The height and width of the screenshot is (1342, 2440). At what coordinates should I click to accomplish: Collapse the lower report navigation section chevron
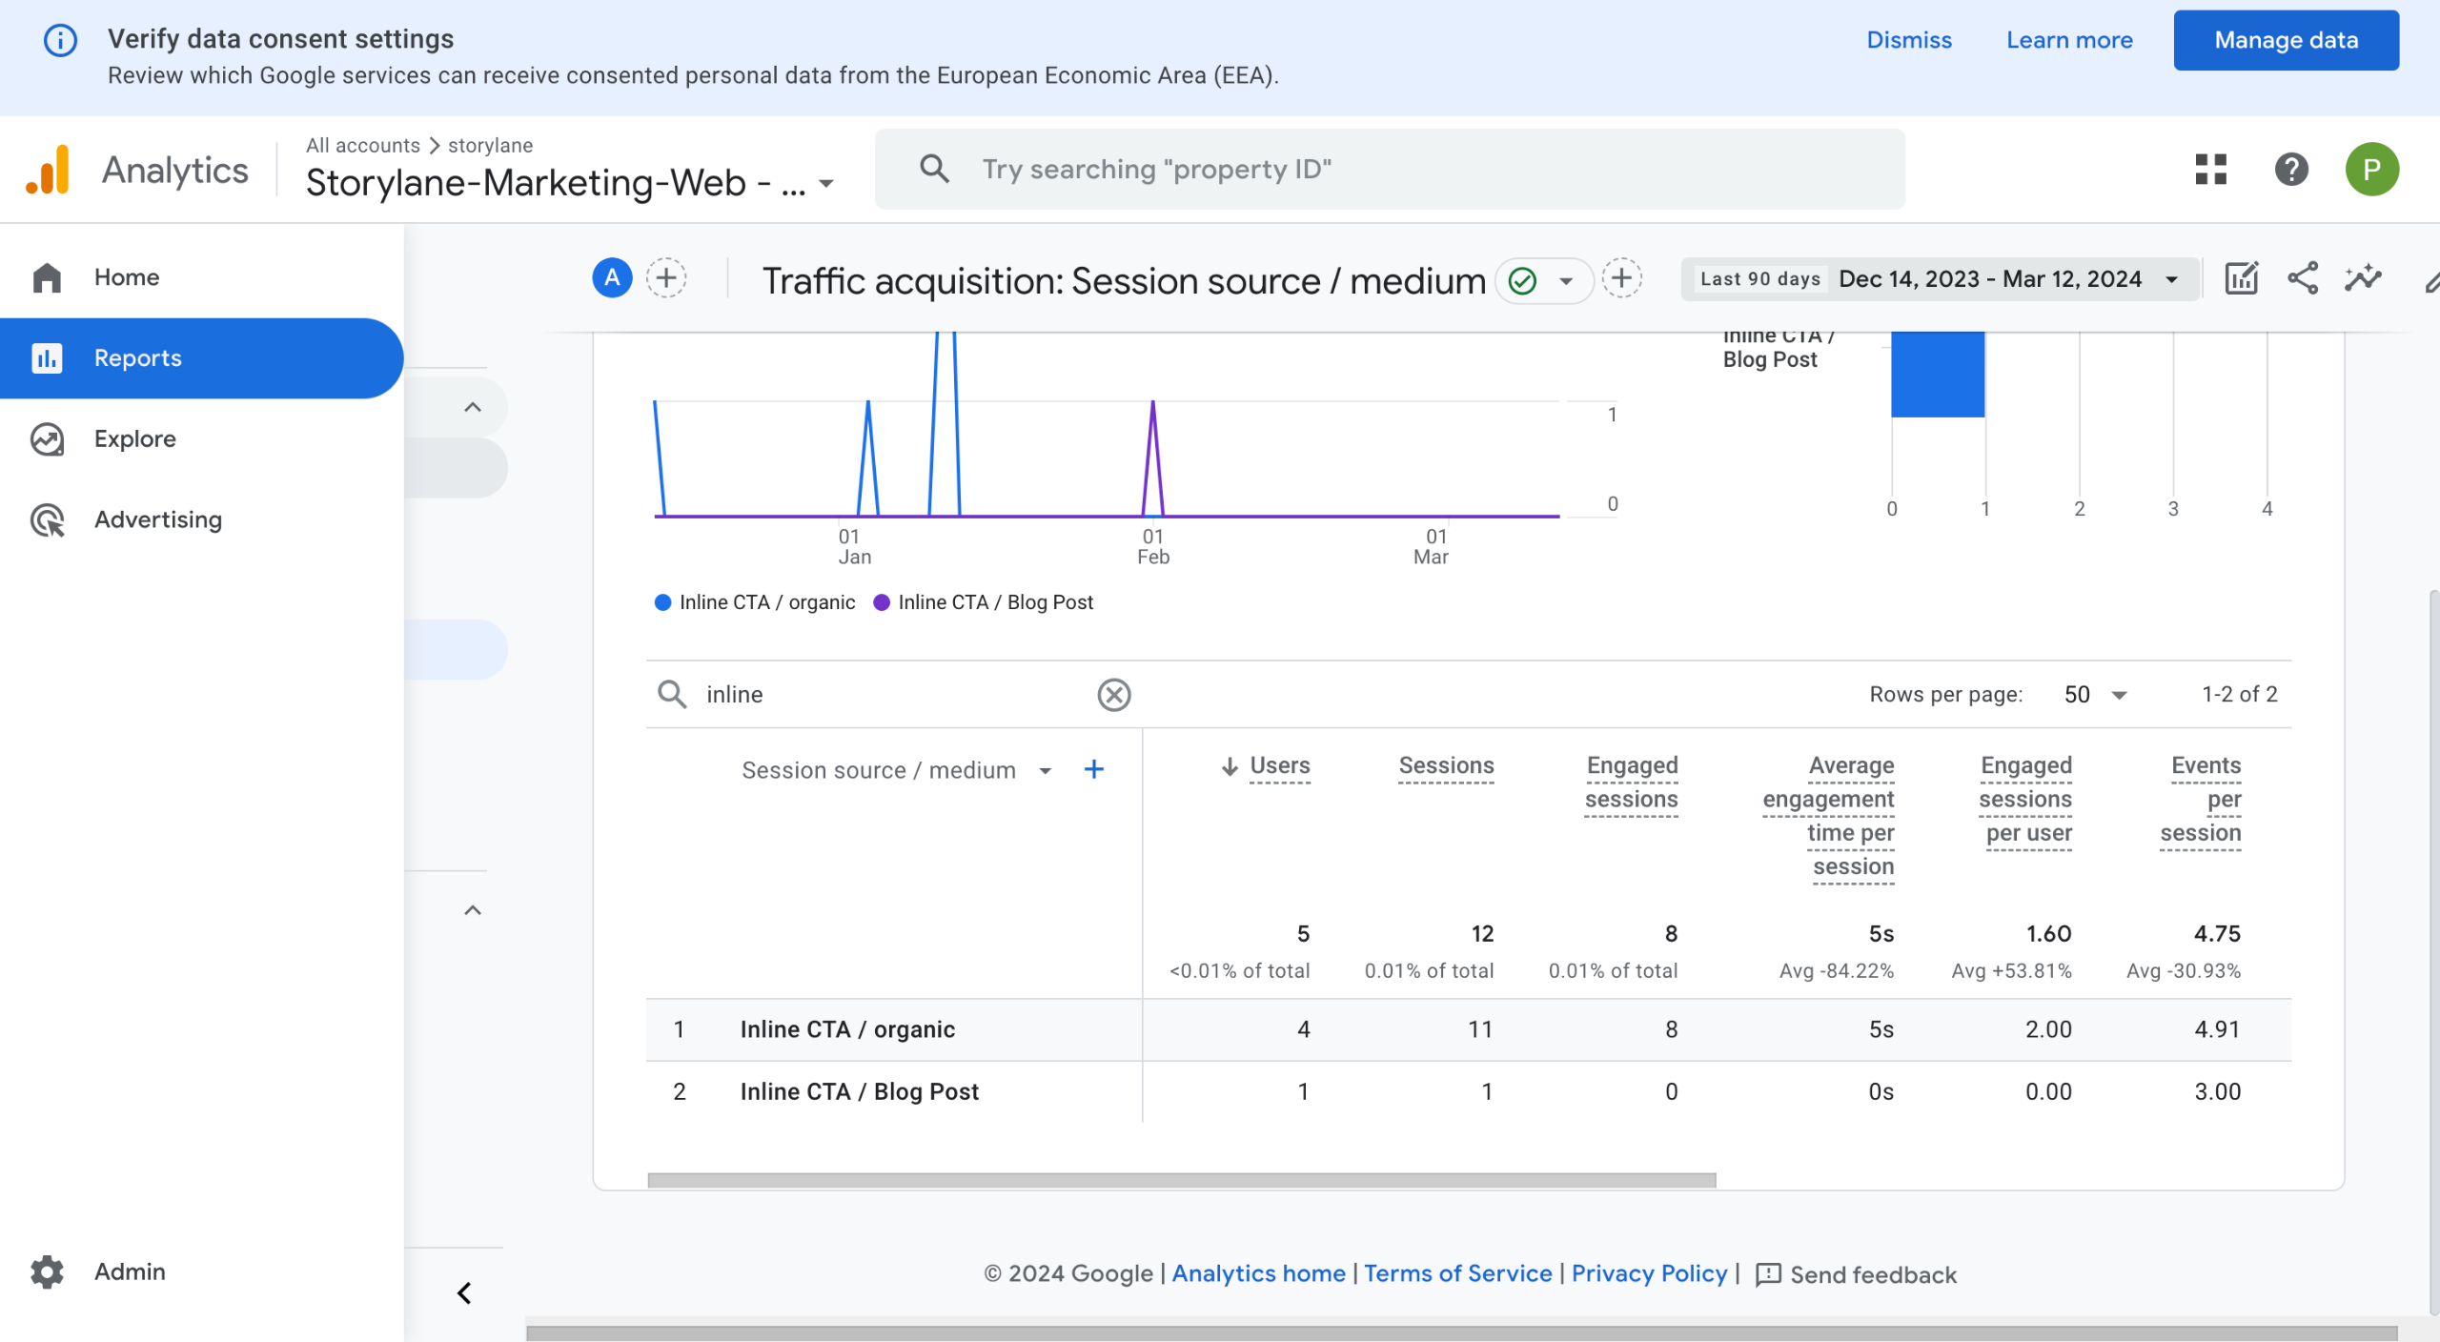point(473,910)
